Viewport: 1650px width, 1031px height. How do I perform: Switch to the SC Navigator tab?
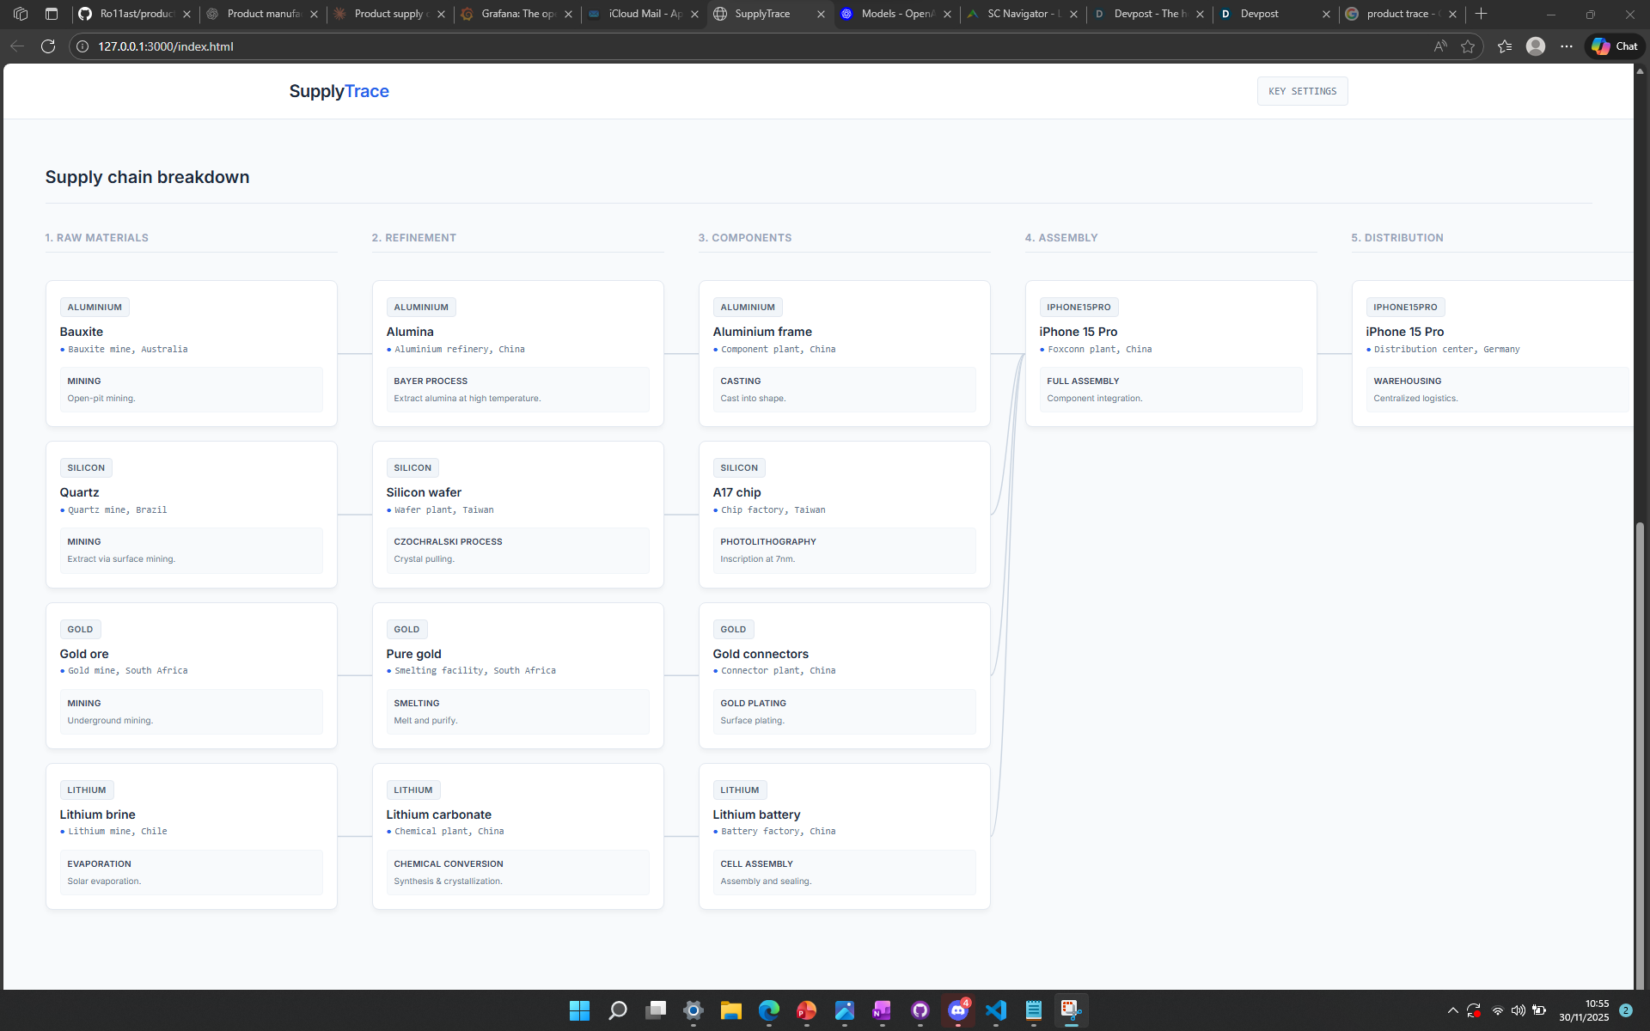point(1023,14)
